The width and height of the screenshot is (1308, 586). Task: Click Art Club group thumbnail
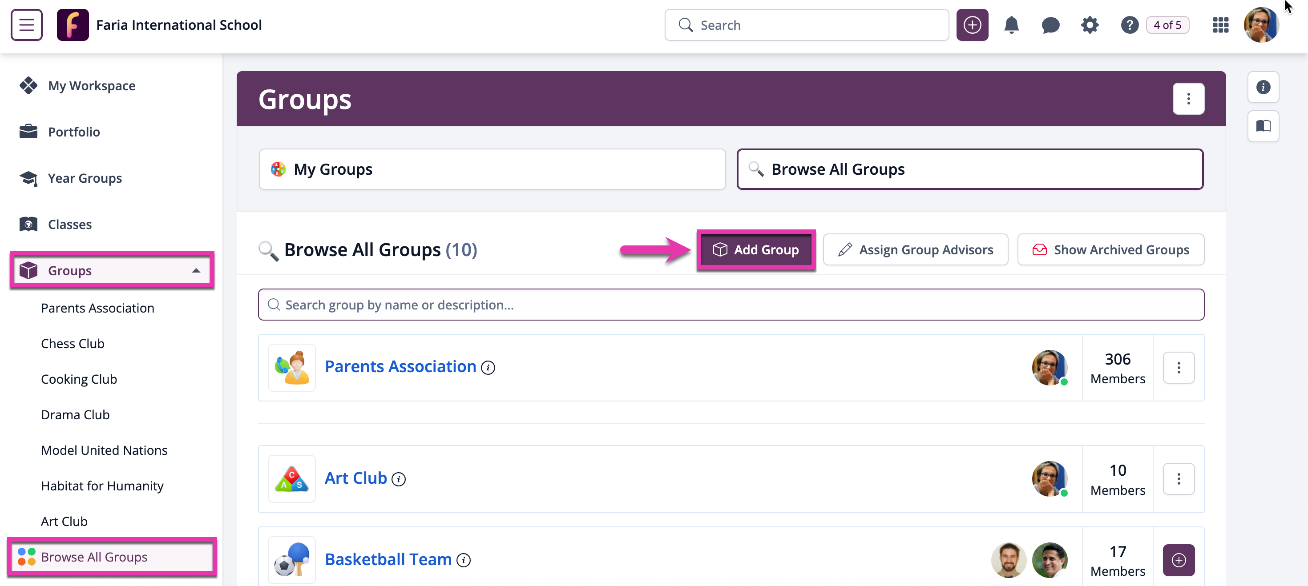coord(291,478)
